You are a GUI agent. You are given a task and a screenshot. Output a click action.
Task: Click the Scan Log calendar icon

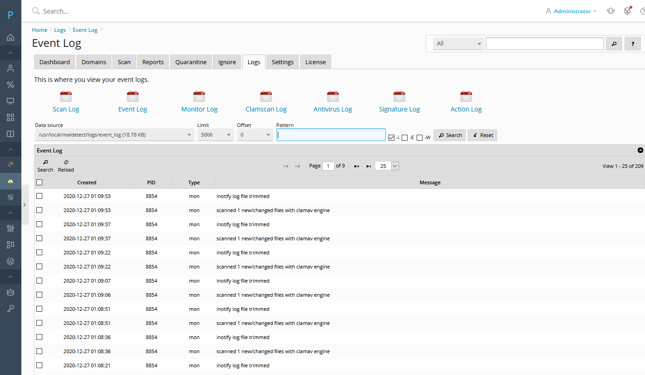[x=66, y=96]
